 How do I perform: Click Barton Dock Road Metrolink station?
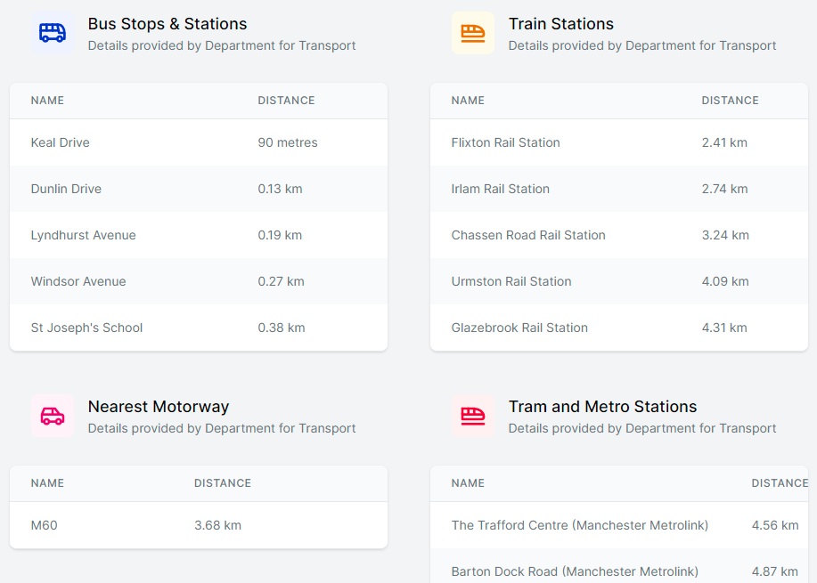click(x=575, y=571)
